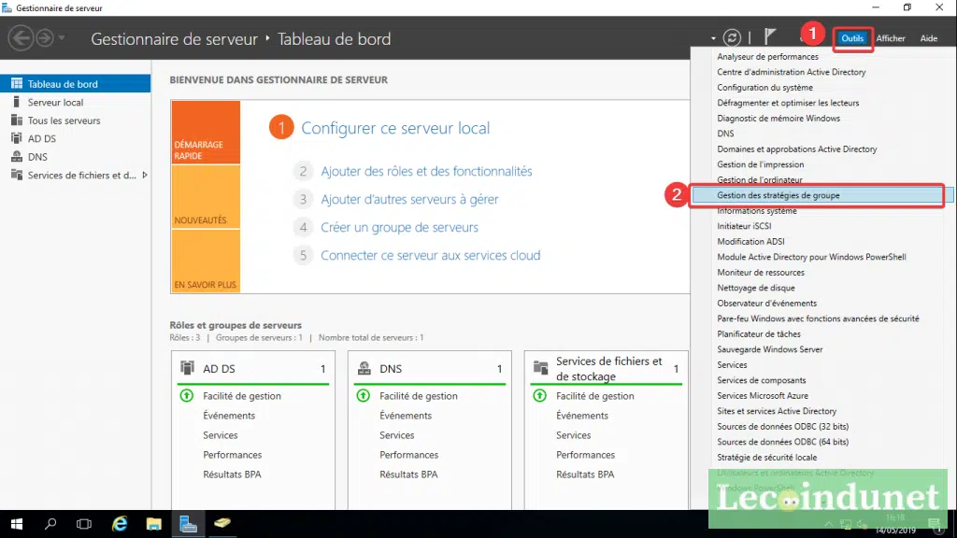Screen dimensions: 957x538
Task: Open the Afficher menu
Action: (x=891, y=37)
